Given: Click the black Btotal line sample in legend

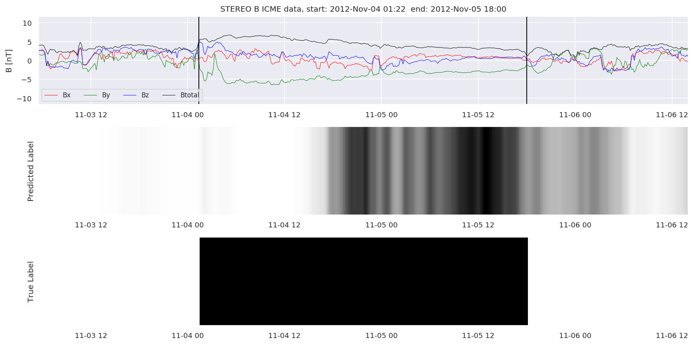Looking at the screenshot, I should pyautogui.click(x=169, y=95).
